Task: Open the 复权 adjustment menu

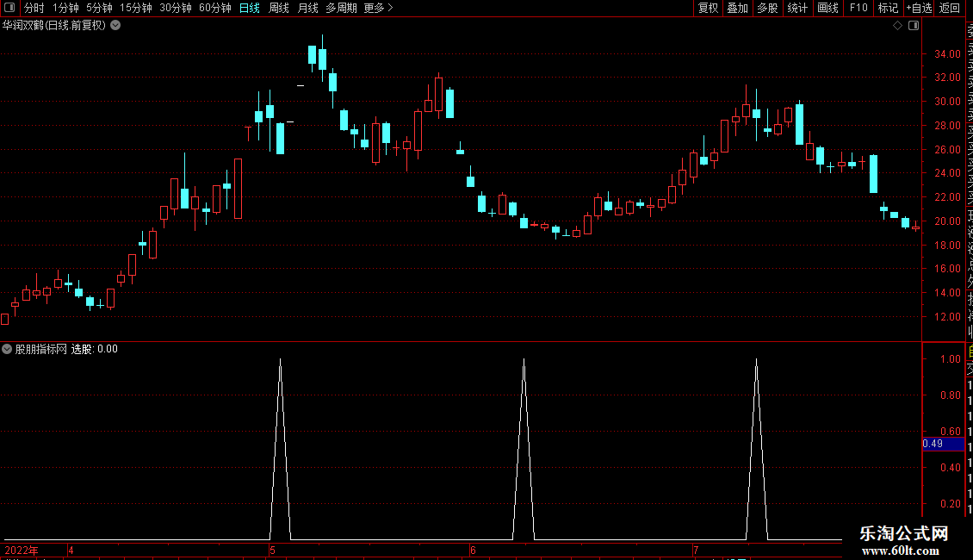Action: tap(708, 8)
